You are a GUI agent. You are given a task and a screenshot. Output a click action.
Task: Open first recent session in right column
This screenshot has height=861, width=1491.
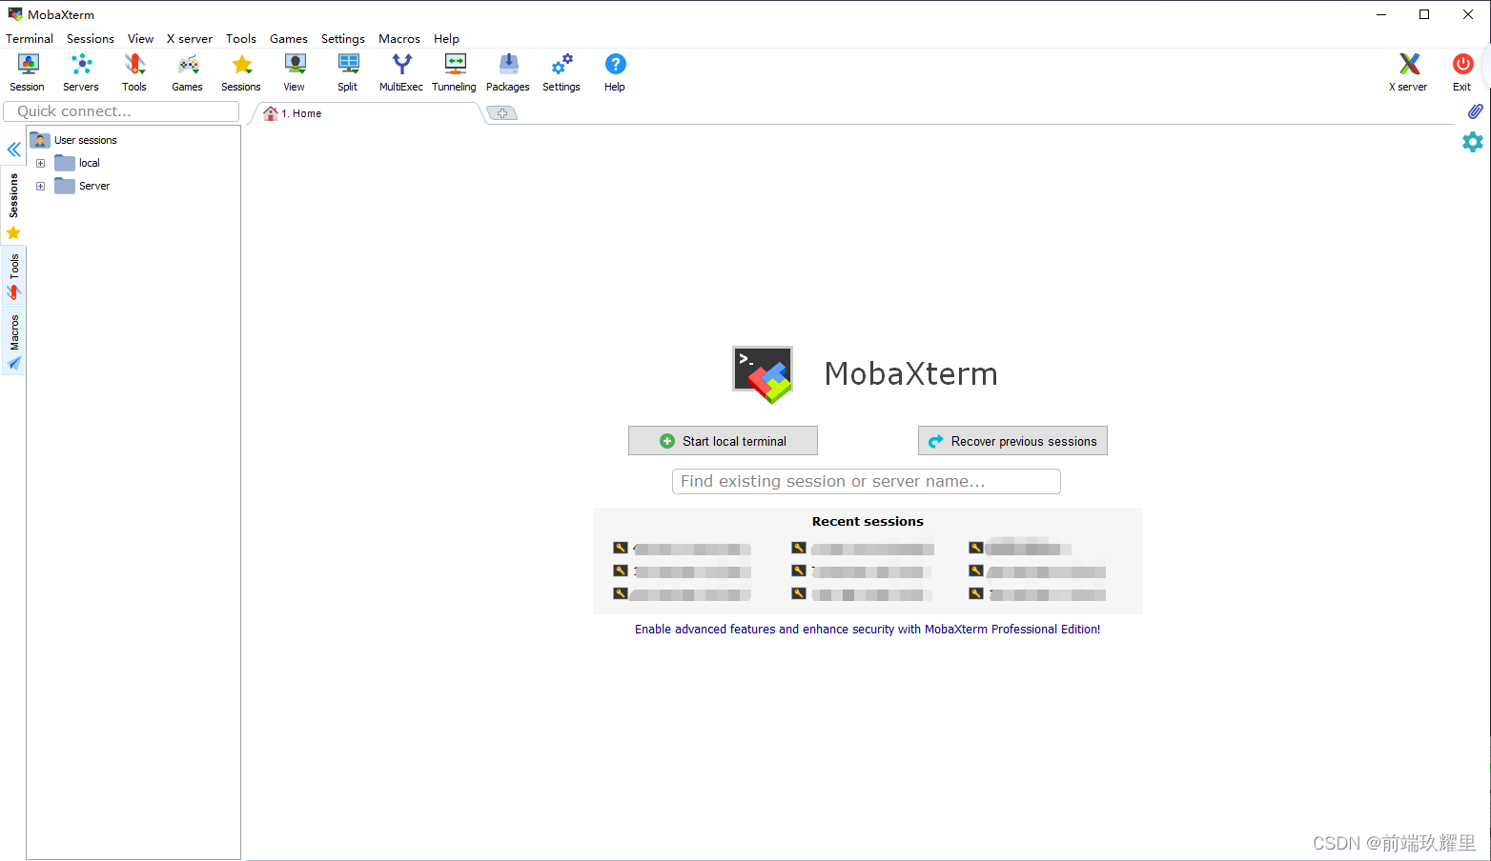1020,549
